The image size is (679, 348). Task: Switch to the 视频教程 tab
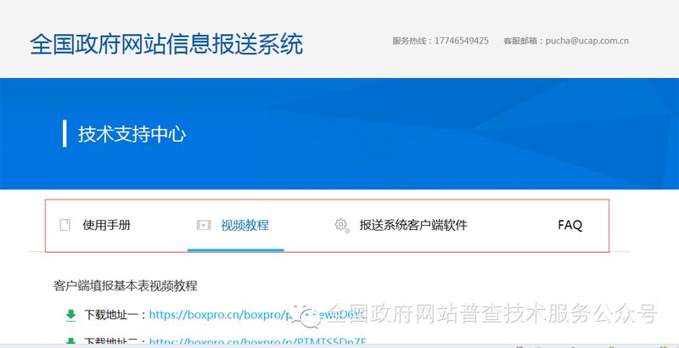click(244, 225)
